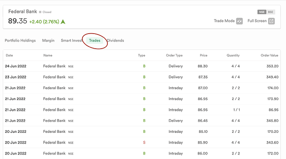The height and width of the screenshot is (159, 286).
Task: Click the Price column header
Action: click(x=204, y=55)
